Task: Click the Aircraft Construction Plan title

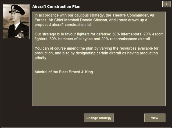Action: click(x=56, y=6)
